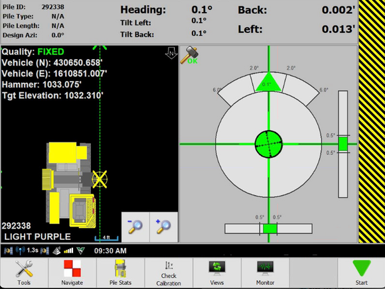Click the green Start button
The height and width of the screenshot is (289, 385).
361,272
